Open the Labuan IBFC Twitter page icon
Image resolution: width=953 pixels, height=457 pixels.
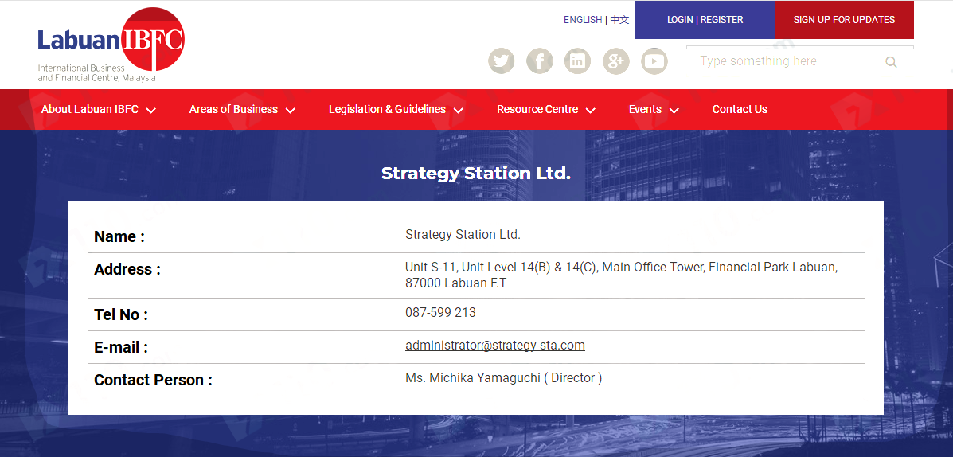(x=502, y=61)
